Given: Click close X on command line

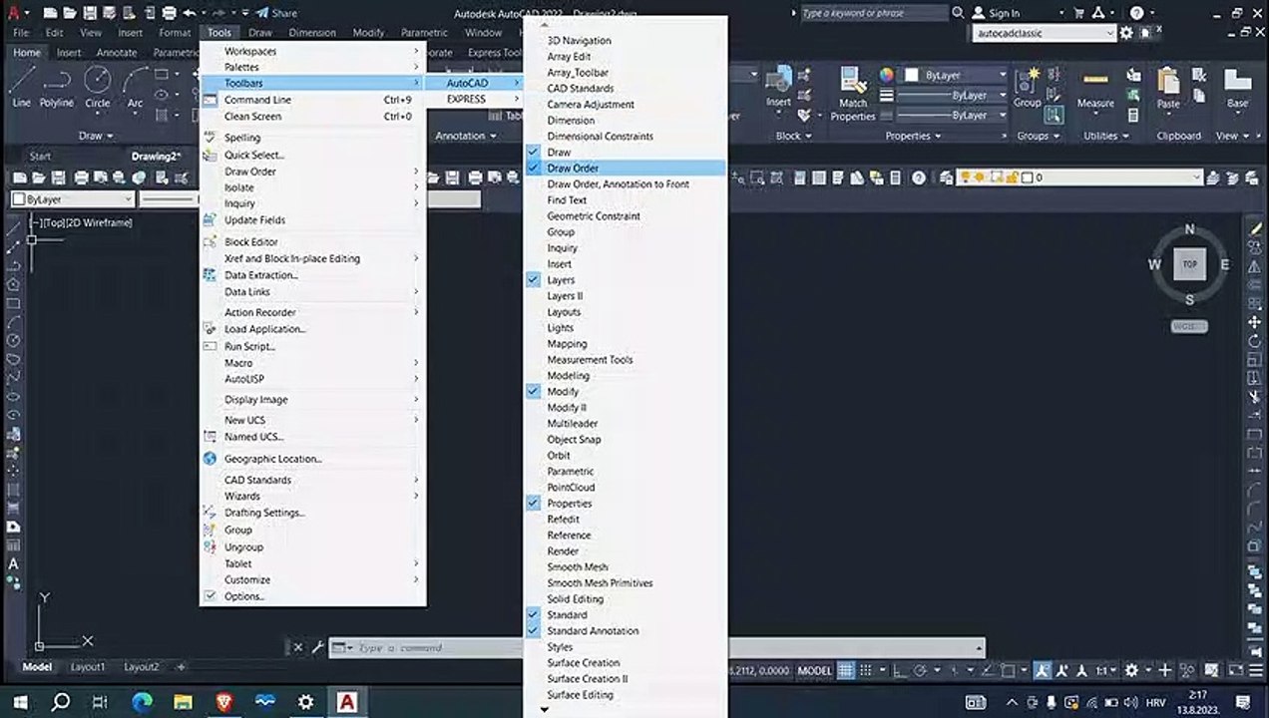Looking at the screenshot, I should (x=297, y=647).
